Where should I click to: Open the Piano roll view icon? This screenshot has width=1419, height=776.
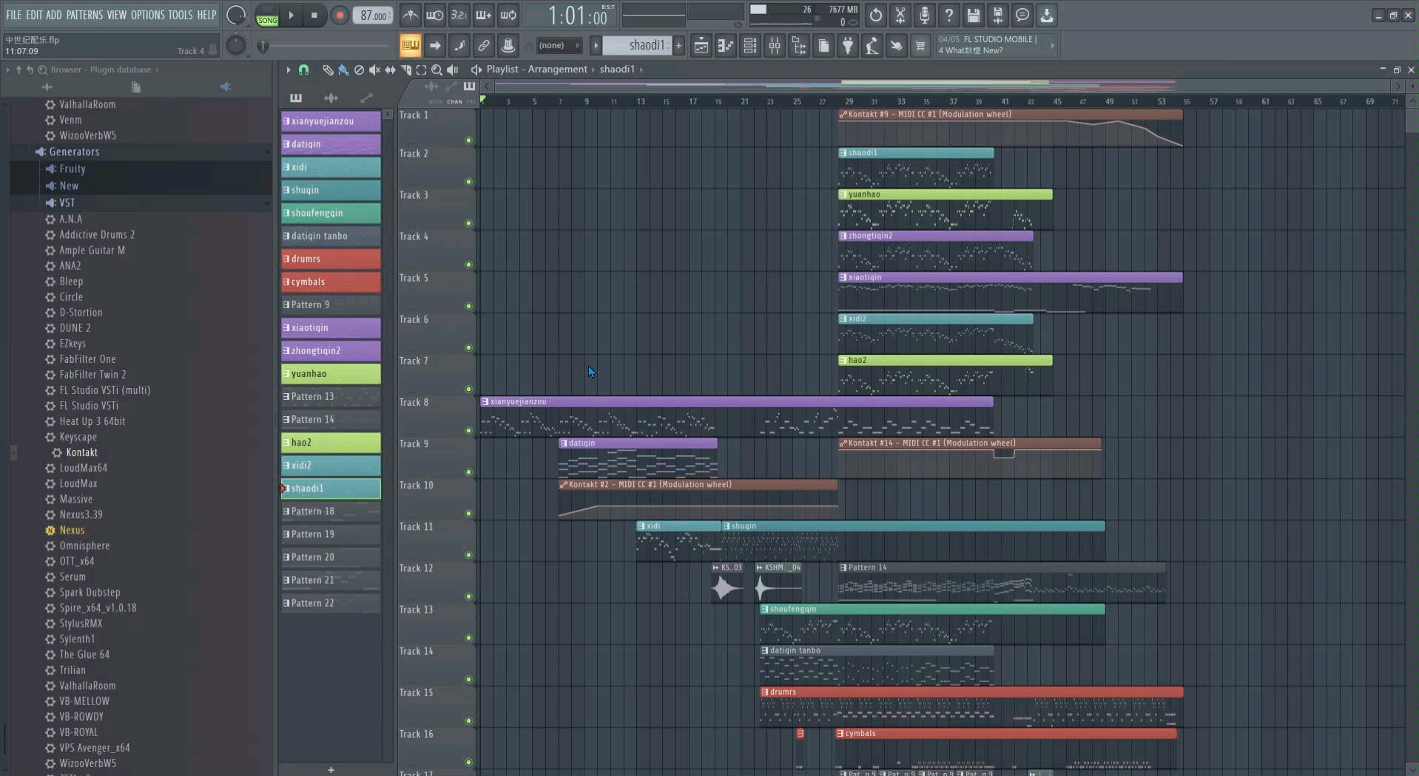point(725,46)
